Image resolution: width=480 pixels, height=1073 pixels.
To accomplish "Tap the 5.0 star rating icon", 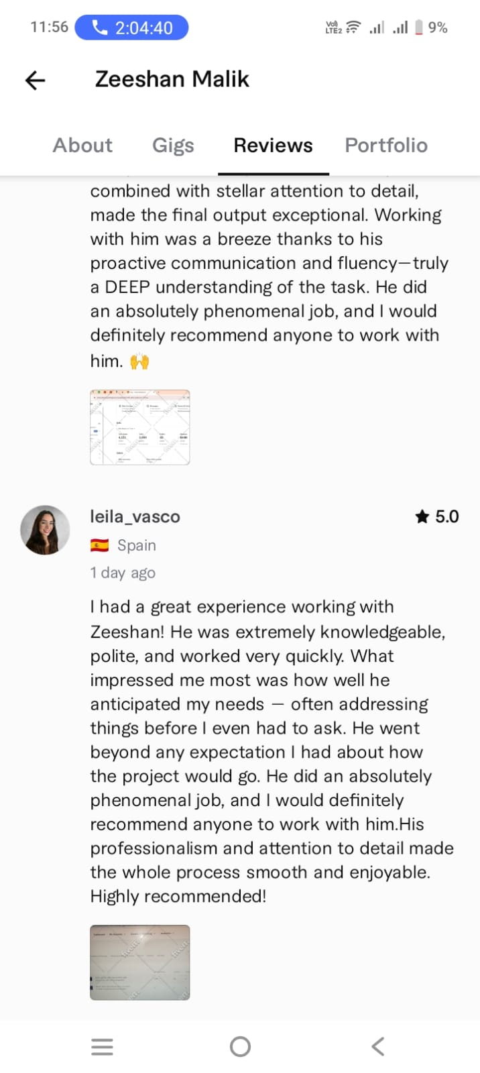I will coord(422,516).
